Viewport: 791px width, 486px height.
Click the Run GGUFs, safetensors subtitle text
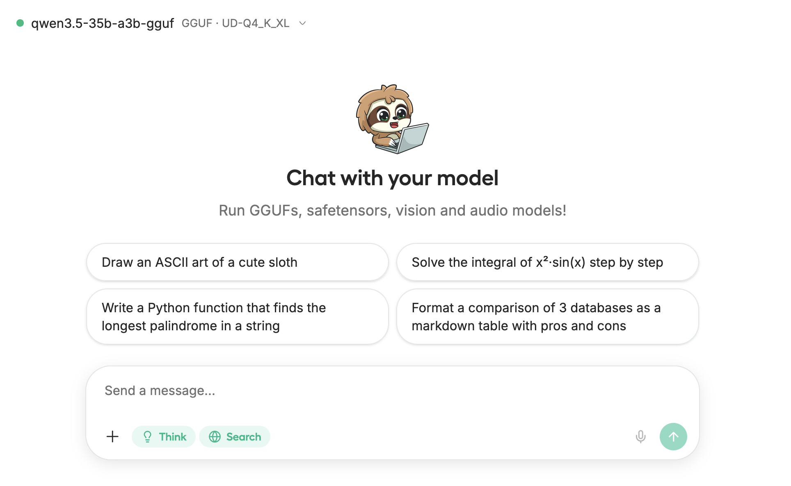392,210
